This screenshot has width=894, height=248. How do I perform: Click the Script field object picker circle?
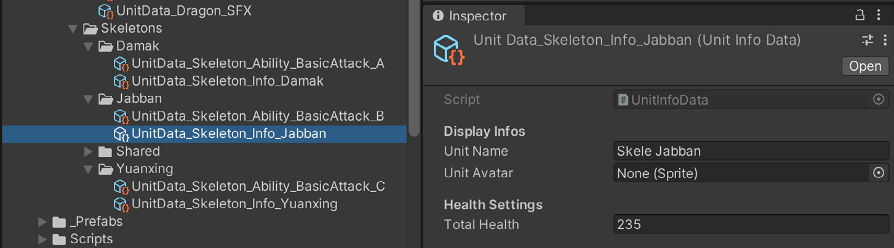pyautogui.click(x=879, y=100)
